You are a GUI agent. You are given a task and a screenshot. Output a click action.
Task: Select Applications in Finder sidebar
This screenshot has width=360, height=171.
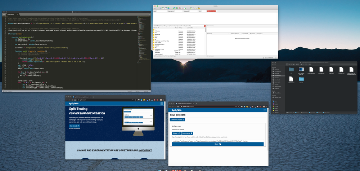click(277, 86)
